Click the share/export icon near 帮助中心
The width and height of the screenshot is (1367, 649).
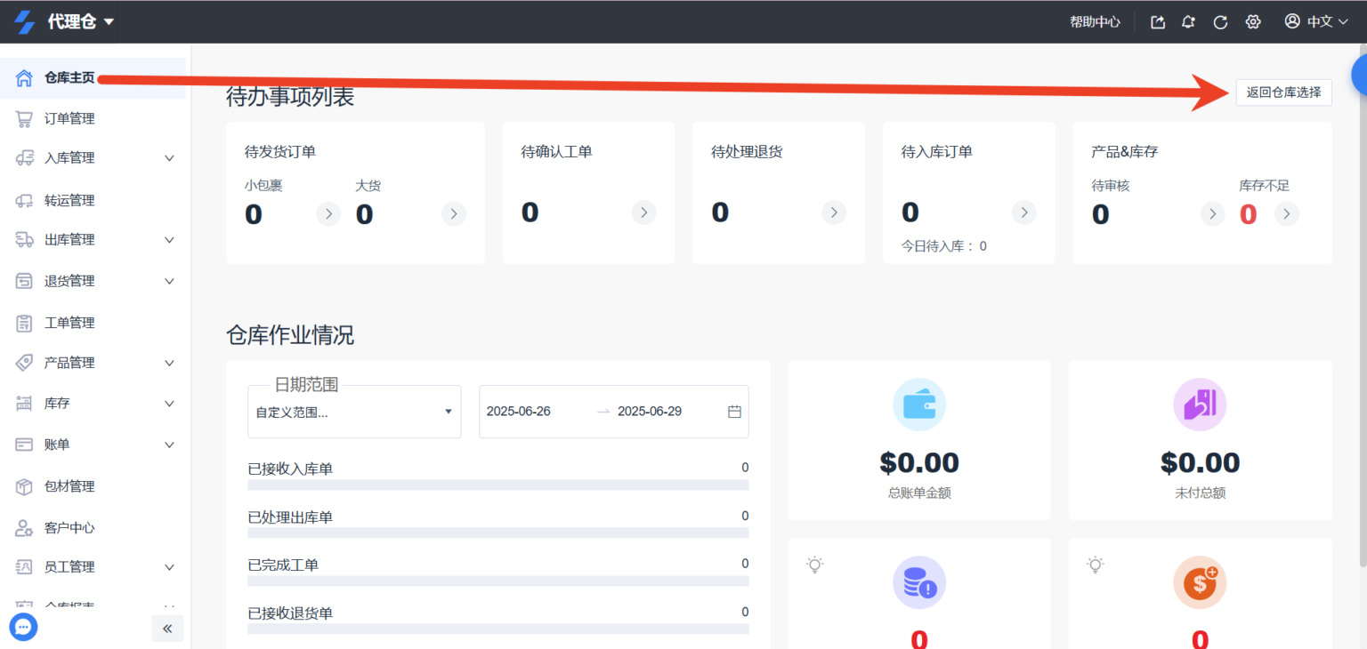pos(1156,21)
